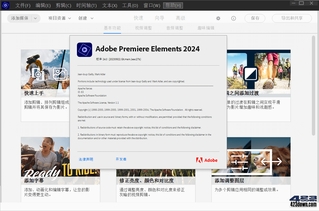319x211 pixels.
Task: Open the 帮助 menu
Action: click(173, 5)
